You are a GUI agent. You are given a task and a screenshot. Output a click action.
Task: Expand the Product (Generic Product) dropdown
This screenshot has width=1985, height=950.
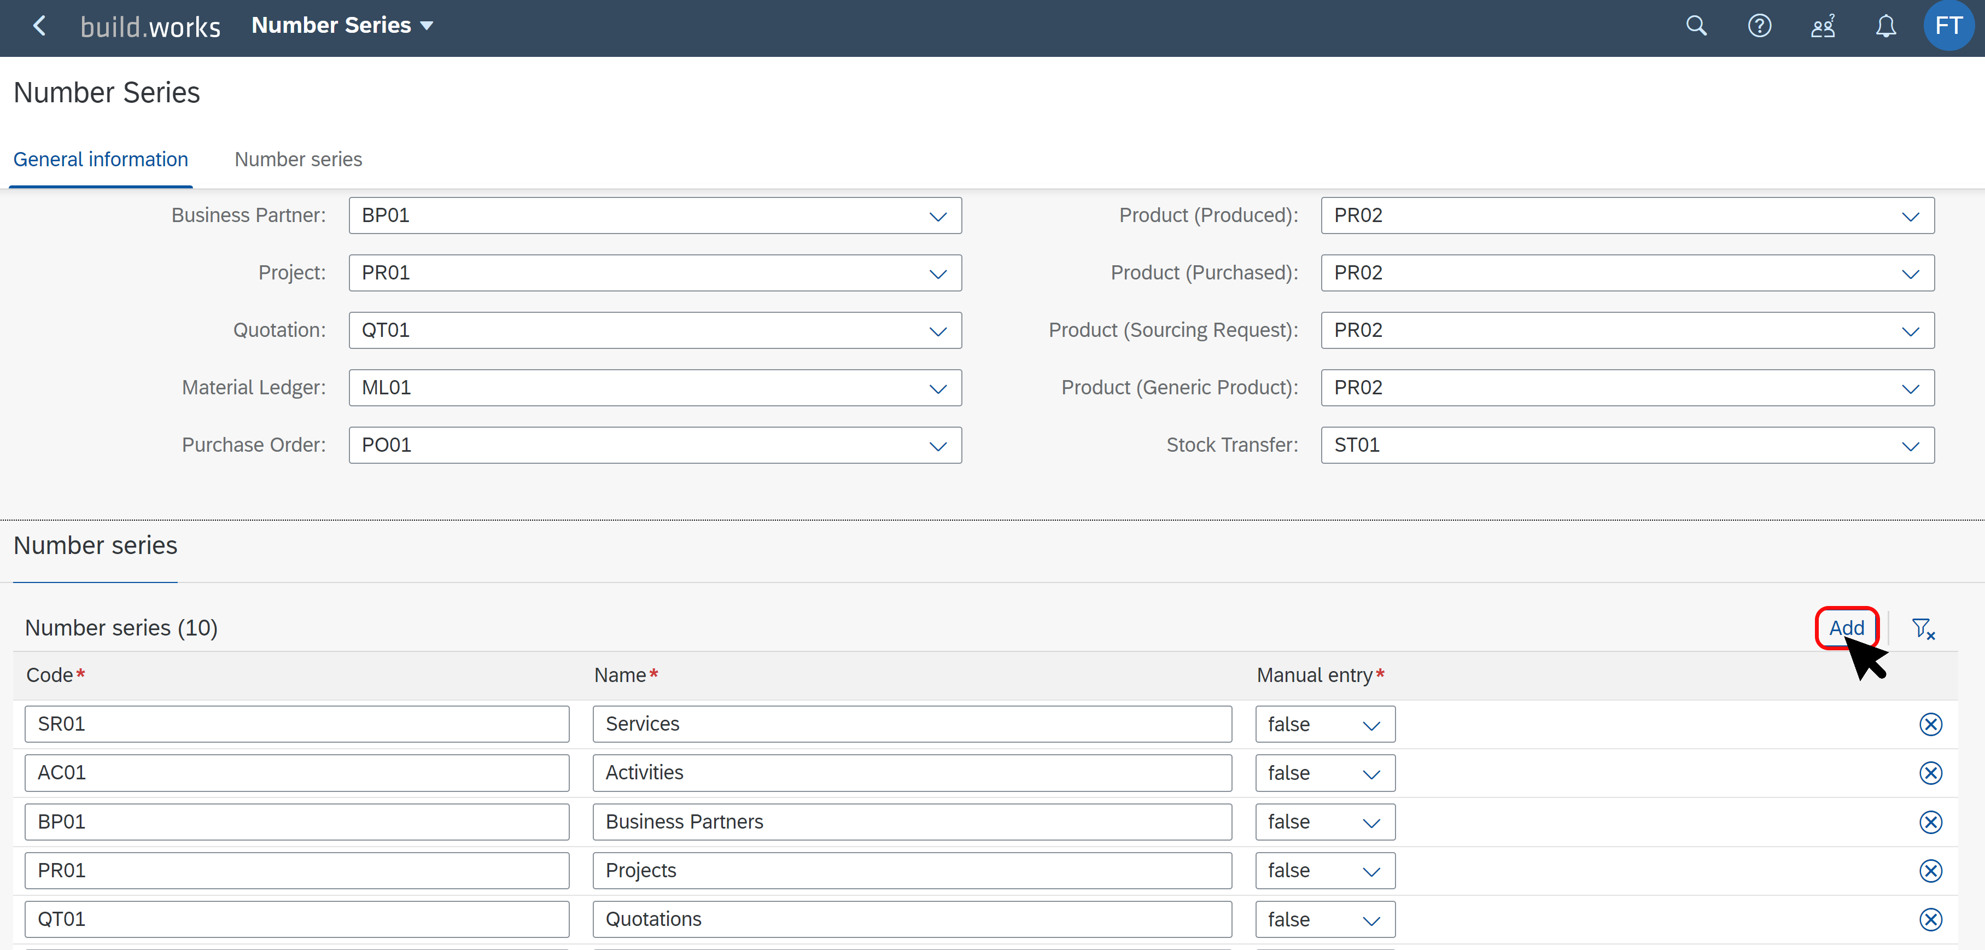point(1910,388)
